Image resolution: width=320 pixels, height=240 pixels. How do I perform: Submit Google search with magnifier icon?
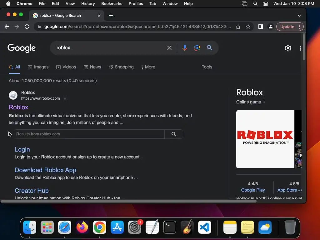click(209, 48)
